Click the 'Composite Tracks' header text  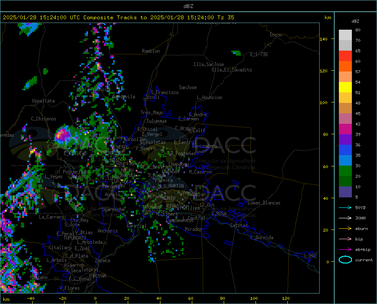tap(110, 18)
